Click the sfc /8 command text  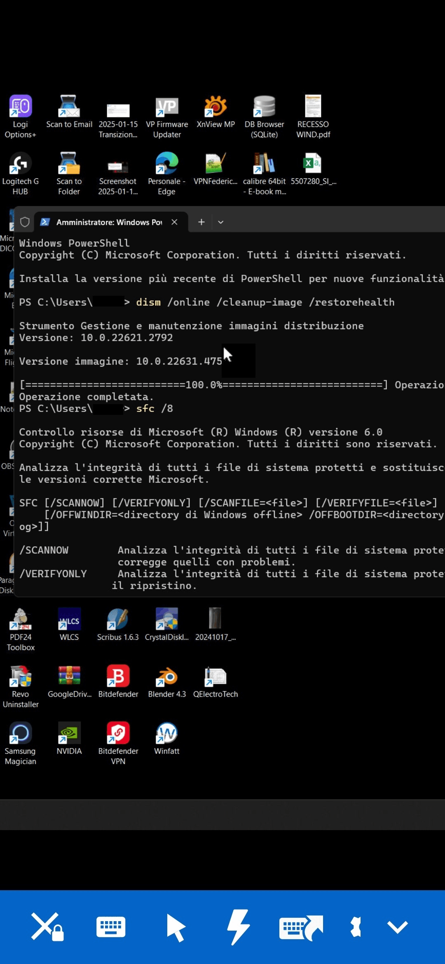155,408
